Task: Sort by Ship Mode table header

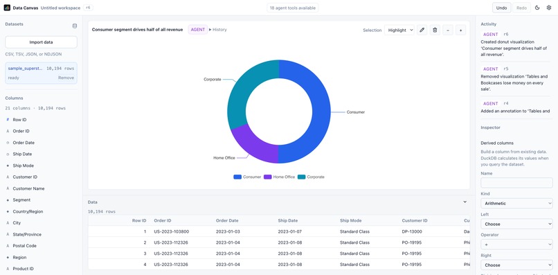Action: click(x=350, y=220)
